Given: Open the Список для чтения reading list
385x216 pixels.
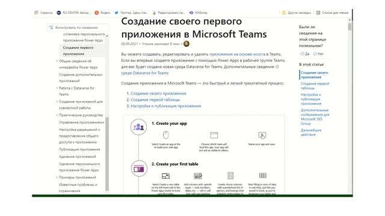Looking at the screenshot, I should coord(332,13).
